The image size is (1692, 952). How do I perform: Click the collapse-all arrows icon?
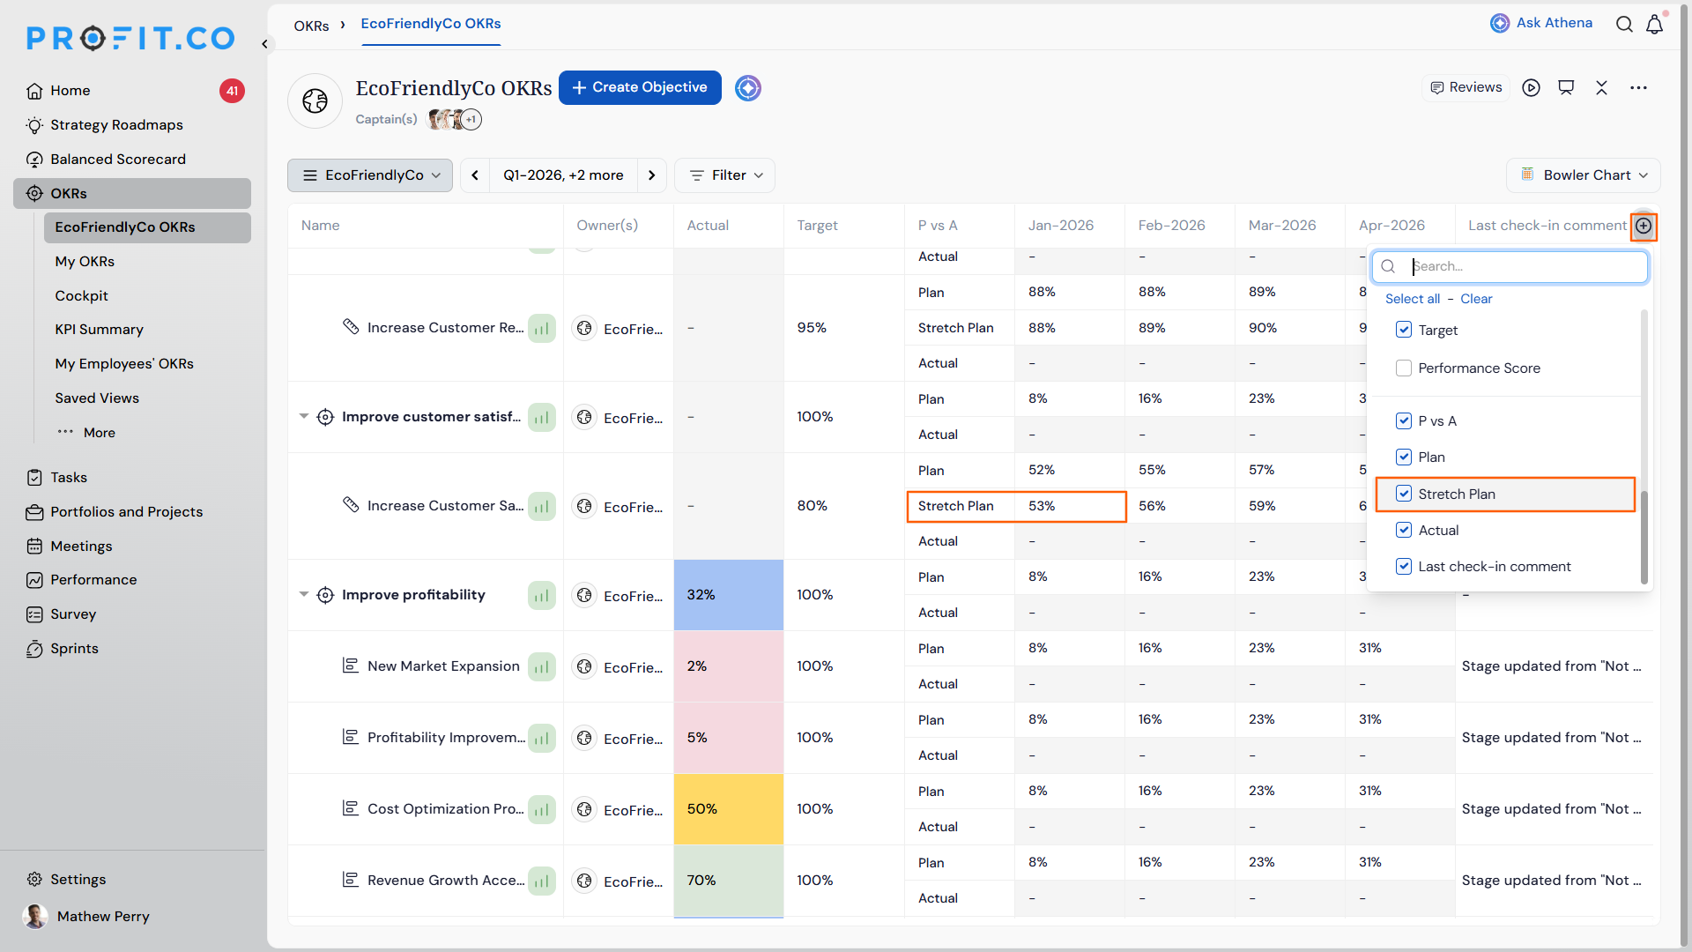(x=1601, y=88)
